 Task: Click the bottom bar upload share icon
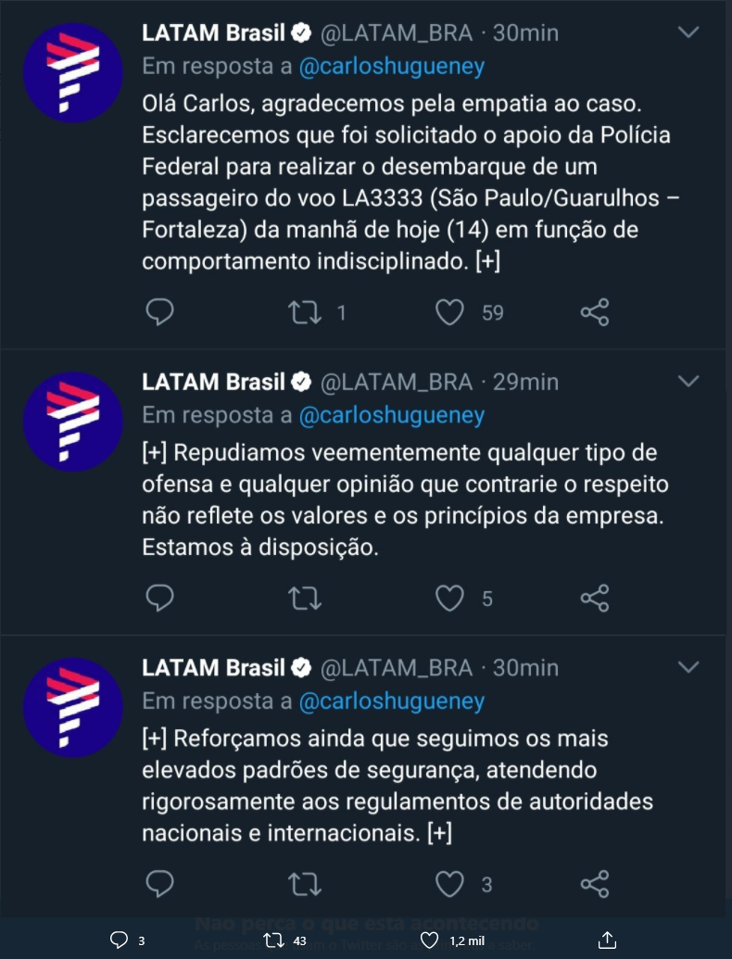point(607,940)
